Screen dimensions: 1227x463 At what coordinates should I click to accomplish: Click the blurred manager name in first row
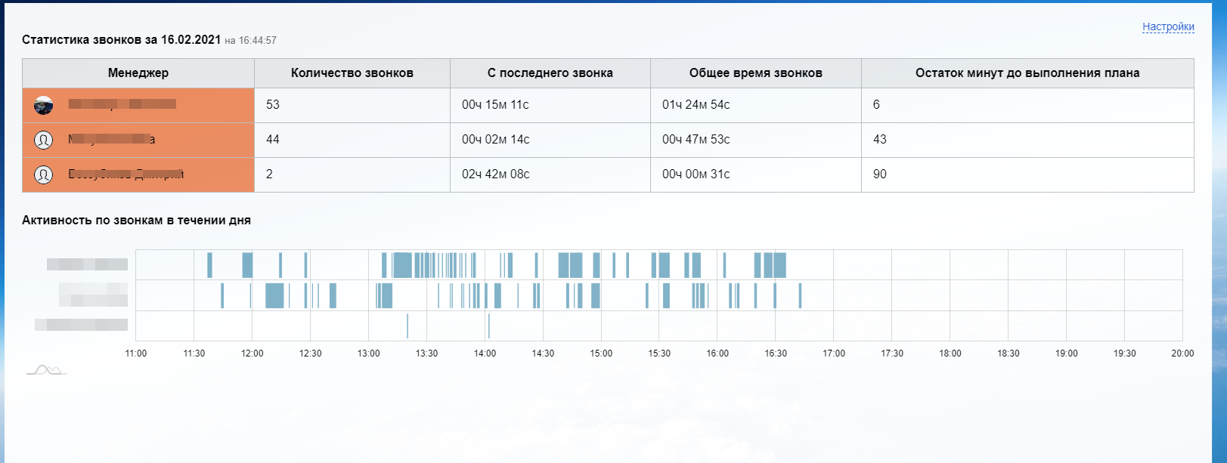[122, 104]
